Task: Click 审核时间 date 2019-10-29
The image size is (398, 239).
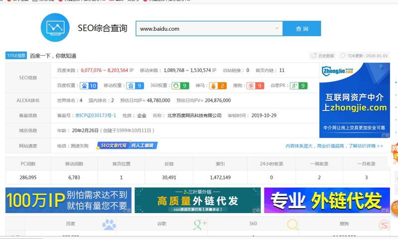Action: click(x=264, y=115)
